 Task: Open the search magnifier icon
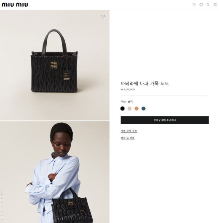coord(208,5)
